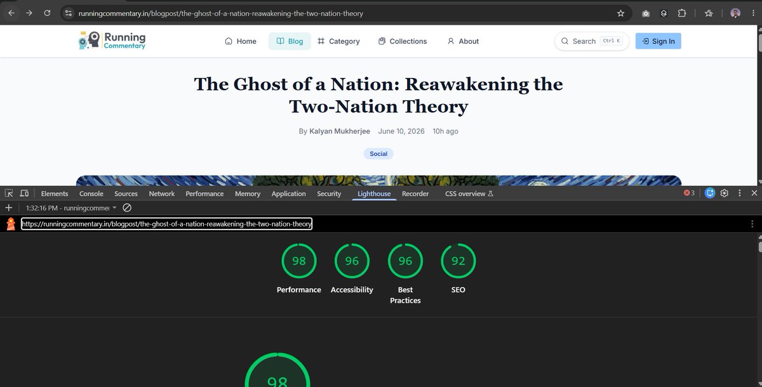Switch to the Console tab

91,193
